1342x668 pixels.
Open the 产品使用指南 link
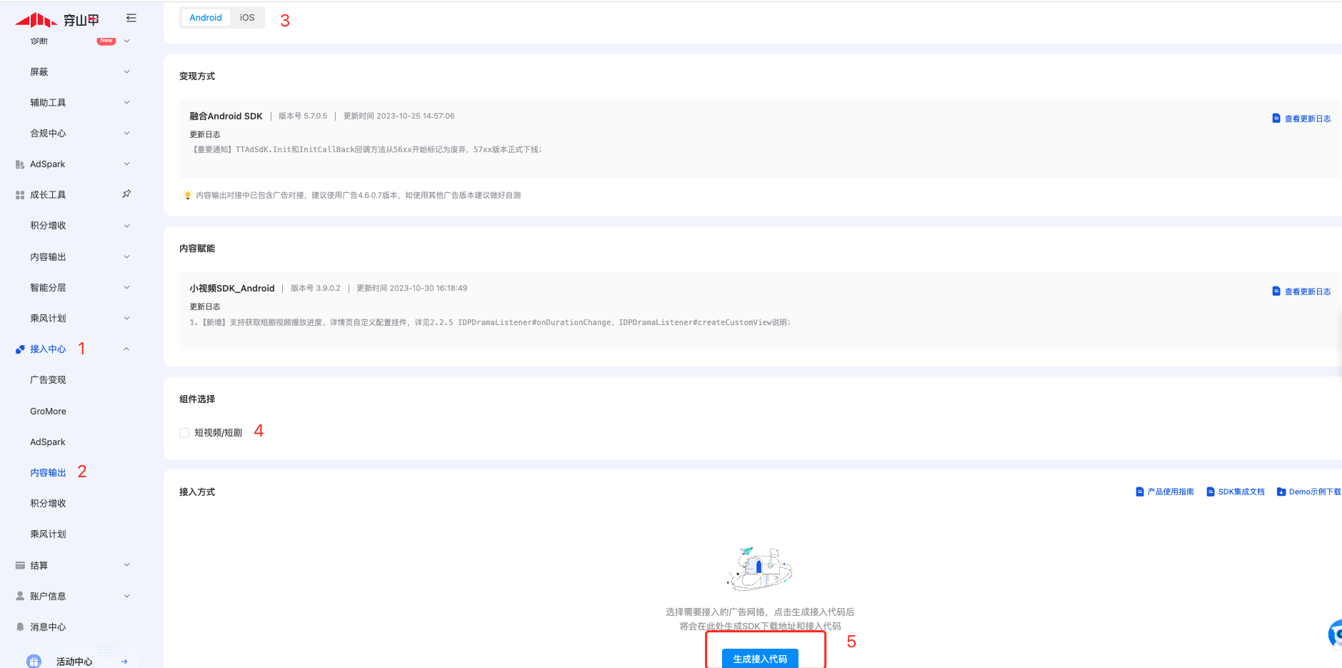click(1171, 492)
